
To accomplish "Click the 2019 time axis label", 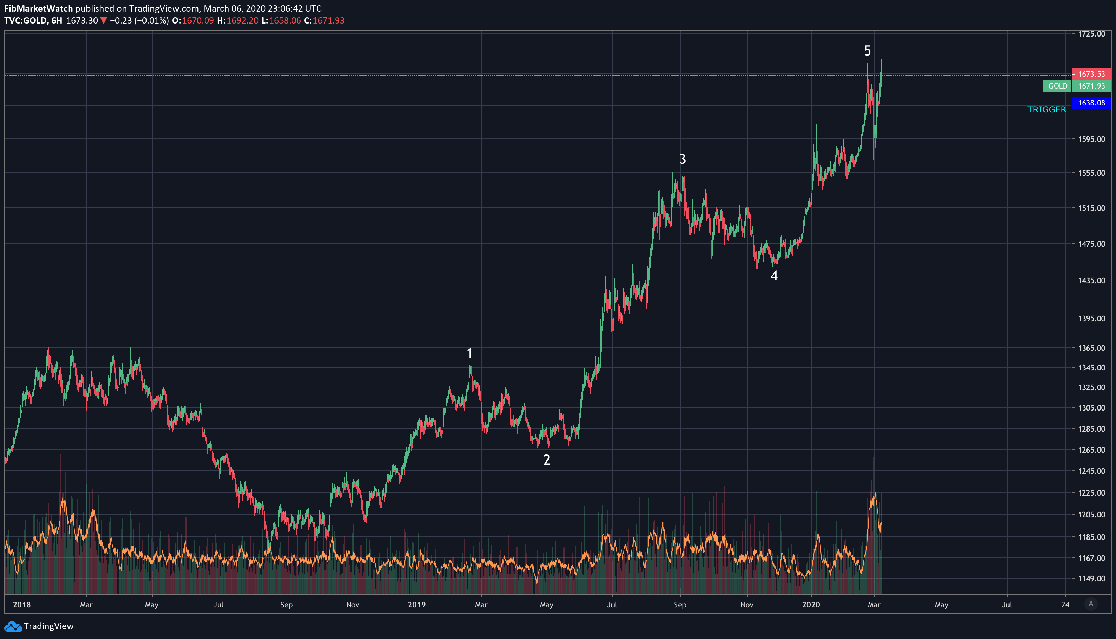I will coord(417,605).
